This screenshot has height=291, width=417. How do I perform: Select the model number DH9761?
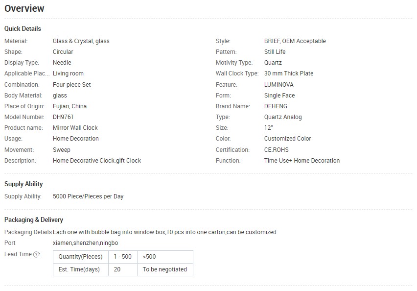pos(63,117)
